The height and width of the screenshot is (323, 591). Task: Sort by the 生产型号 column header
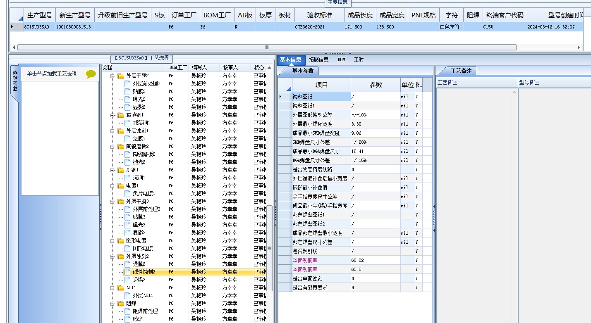click(x=40, y=15)
